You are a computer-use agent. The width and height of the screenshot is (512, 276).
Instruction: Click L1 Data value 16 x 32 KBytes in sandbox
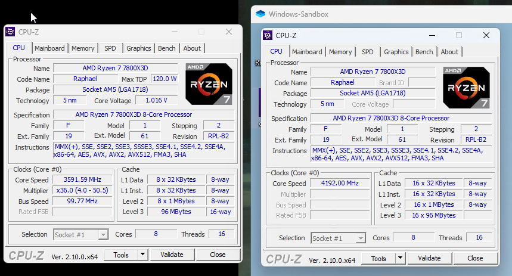coord(434,183)
